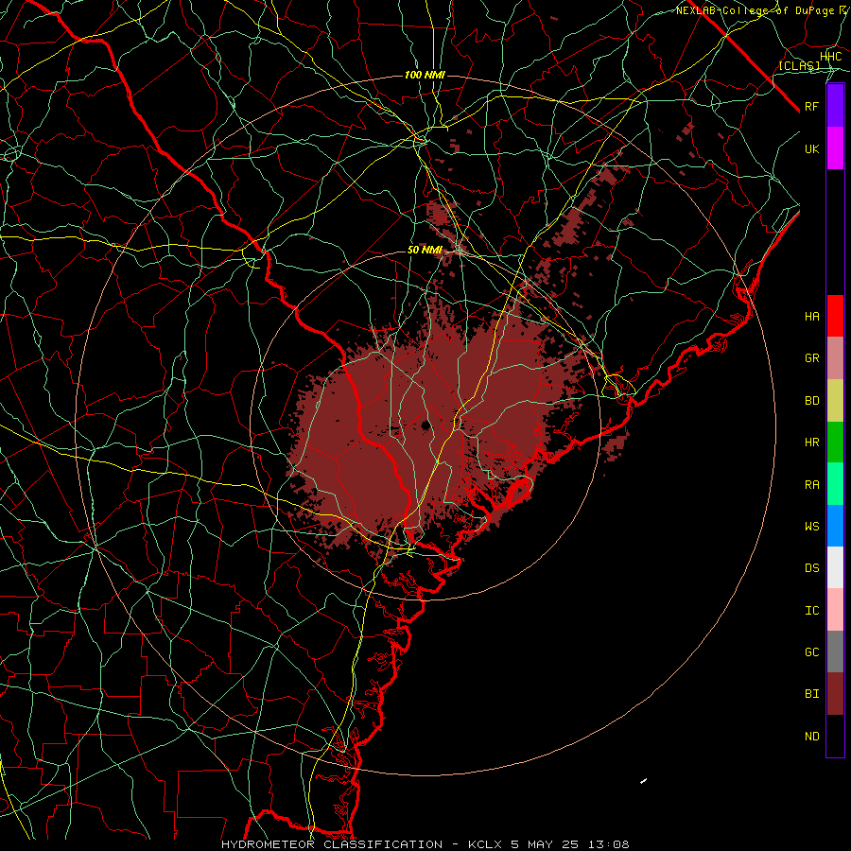
Task: Select the BD yellow legend swatch
Action: click(x=835, y=400)
